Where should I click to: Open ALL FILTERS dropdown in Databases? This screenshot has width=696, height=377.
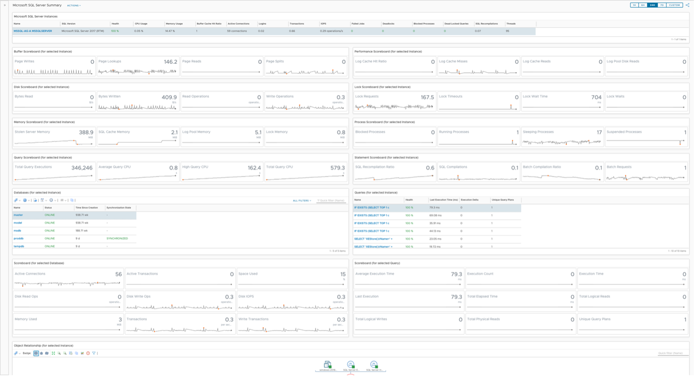302,201
